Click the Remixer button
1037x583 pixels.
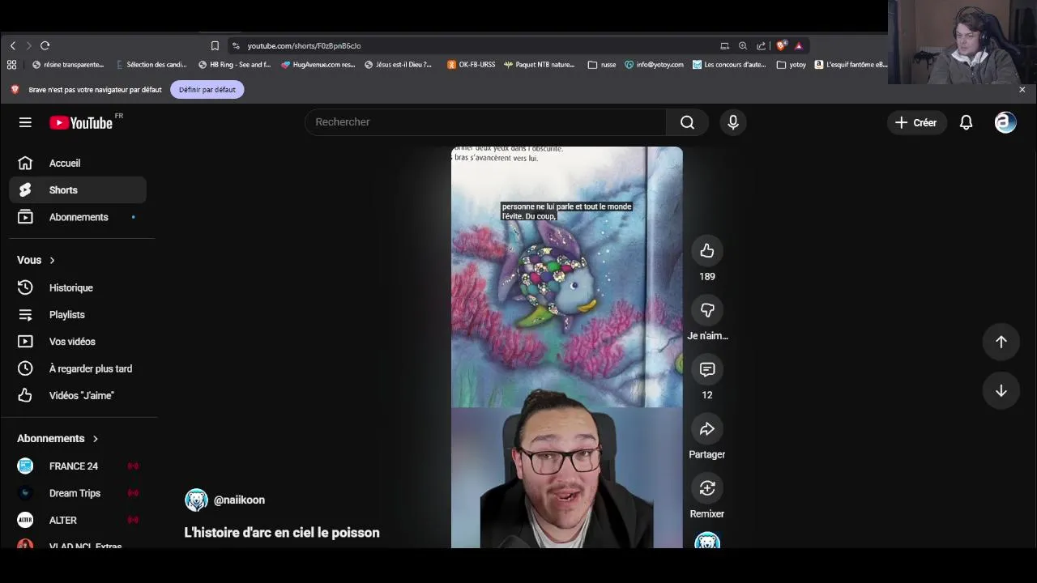point(707,488)
